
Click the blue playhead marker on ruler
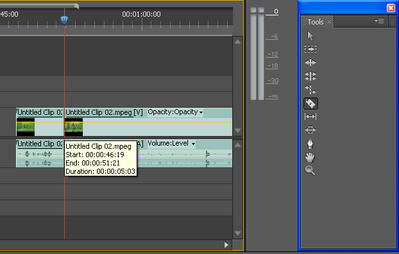64,21
